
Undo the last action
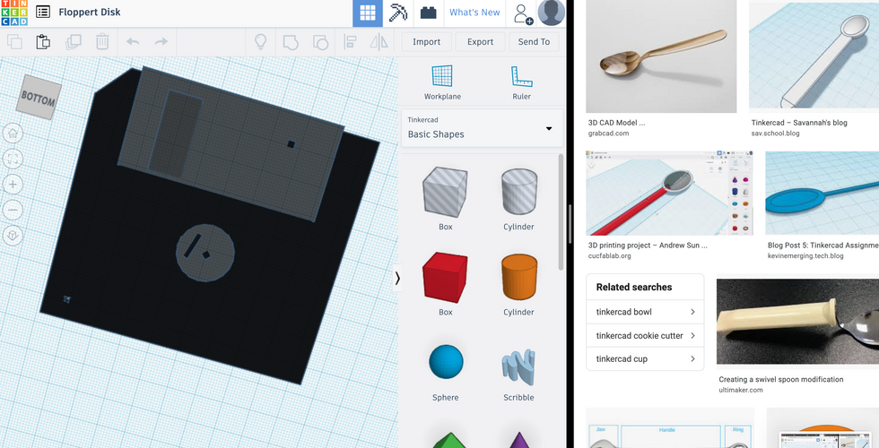[133, 42]
